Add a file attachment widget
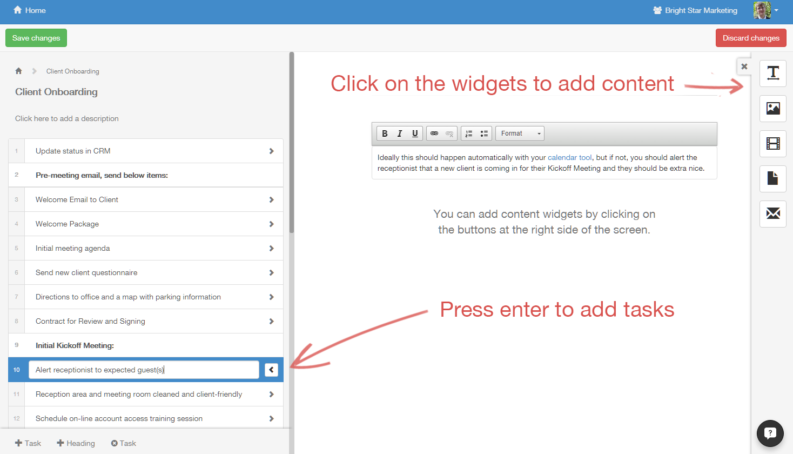793x454 pixels. pyautogui.click(x=772, y=178)
